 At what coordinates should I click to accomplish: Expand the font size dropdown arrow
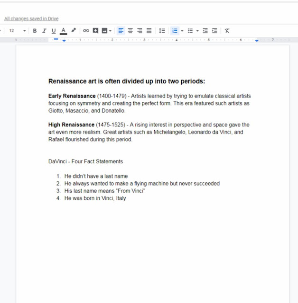[24, 31]
